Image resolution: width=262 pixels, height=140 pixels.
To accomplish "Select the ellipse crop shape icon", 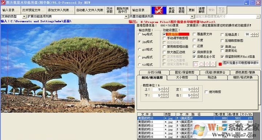I will click(207, 64).
